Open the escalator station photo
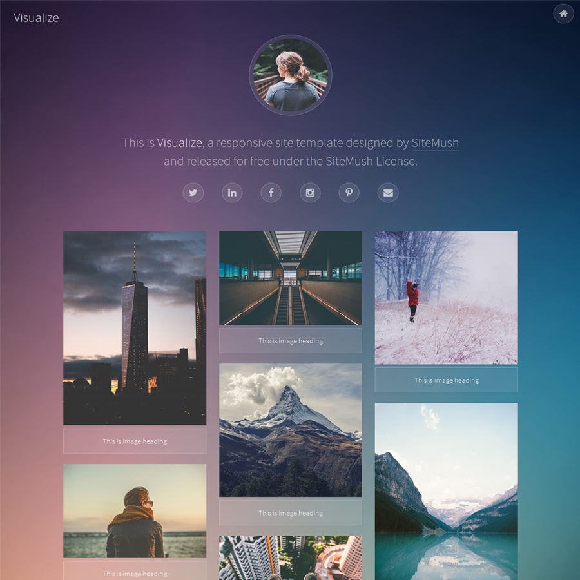This screenshot has height=580, width=580. point(290,278)
